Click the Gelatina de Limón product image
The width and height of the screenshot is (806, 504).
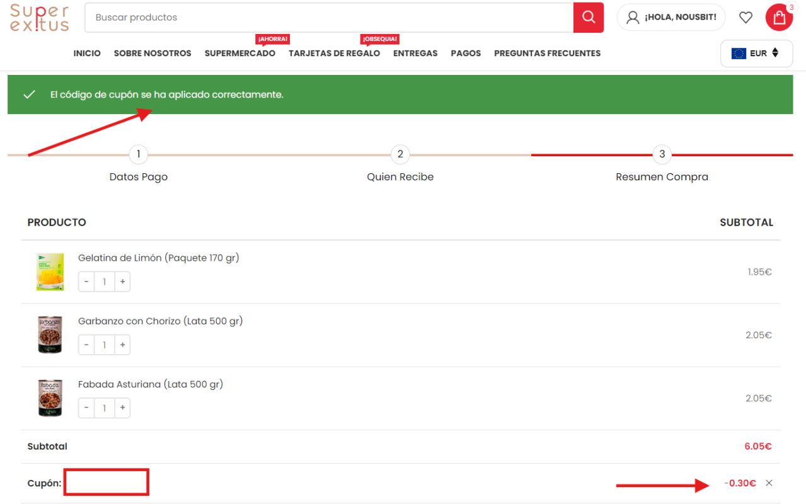pos(50,272)
